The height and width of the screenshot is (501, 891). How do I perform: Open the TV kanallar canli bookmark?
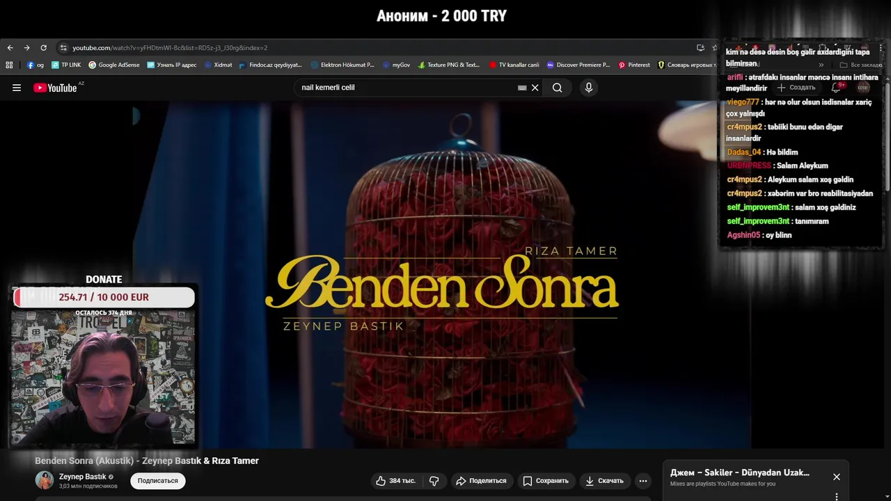click(x=514, y=65)
